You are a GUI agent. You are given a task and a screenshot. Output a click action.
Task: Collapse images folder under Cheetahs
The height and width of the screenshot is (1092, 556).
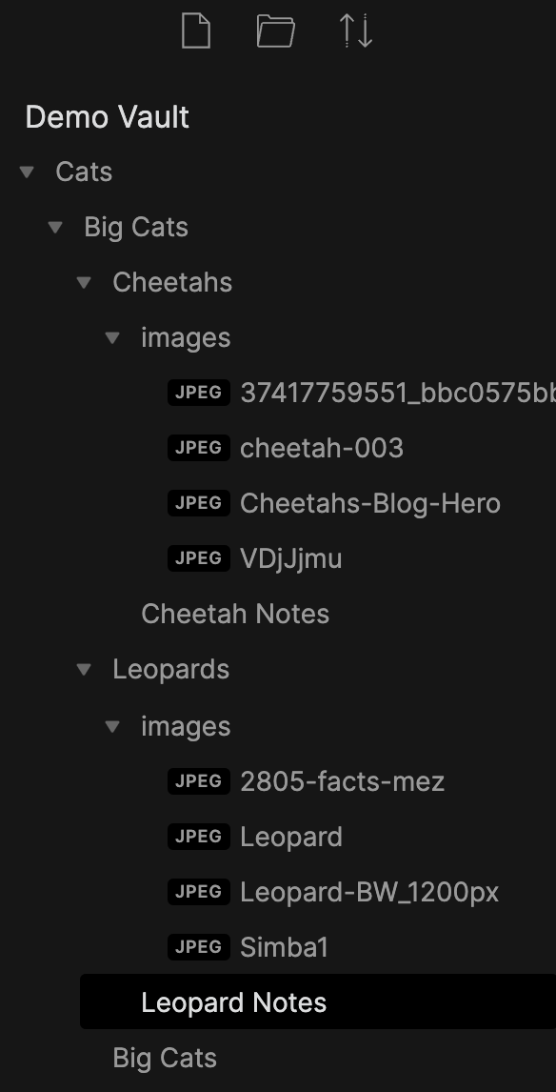(x=112, y=337)
